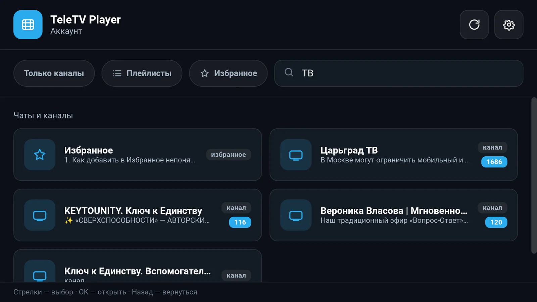Click the канал tag on Вероника Власова card
The image size is (537, 302).
tap(492, 208)
